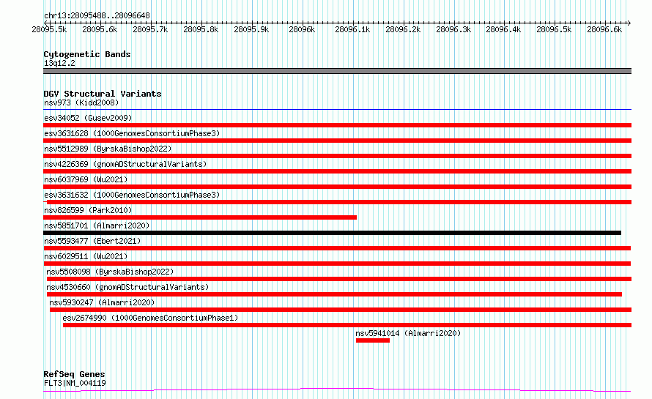Image resolution: width=652 pixels, height=399 pixels.
Task: Click the 28096.5k ruler tick label
Action: [554, 29]
